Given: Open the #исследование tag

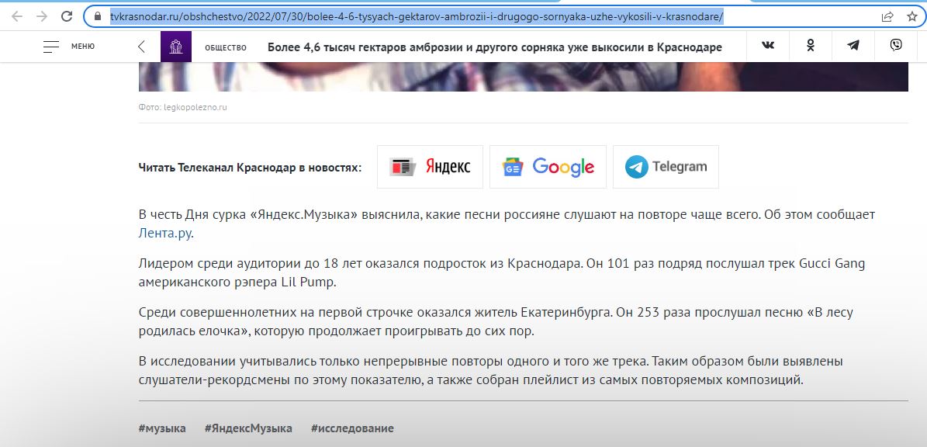Looking at the screenshot, I should (352, 428).
